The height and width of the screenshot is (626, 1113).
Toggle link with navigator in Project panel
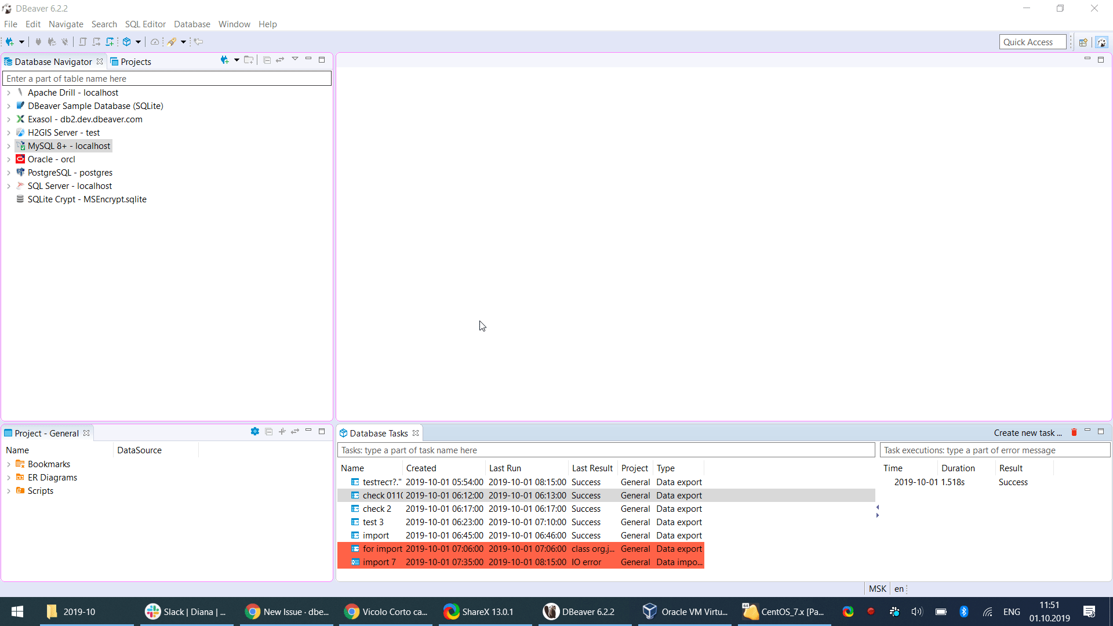(x=295, y=432)
